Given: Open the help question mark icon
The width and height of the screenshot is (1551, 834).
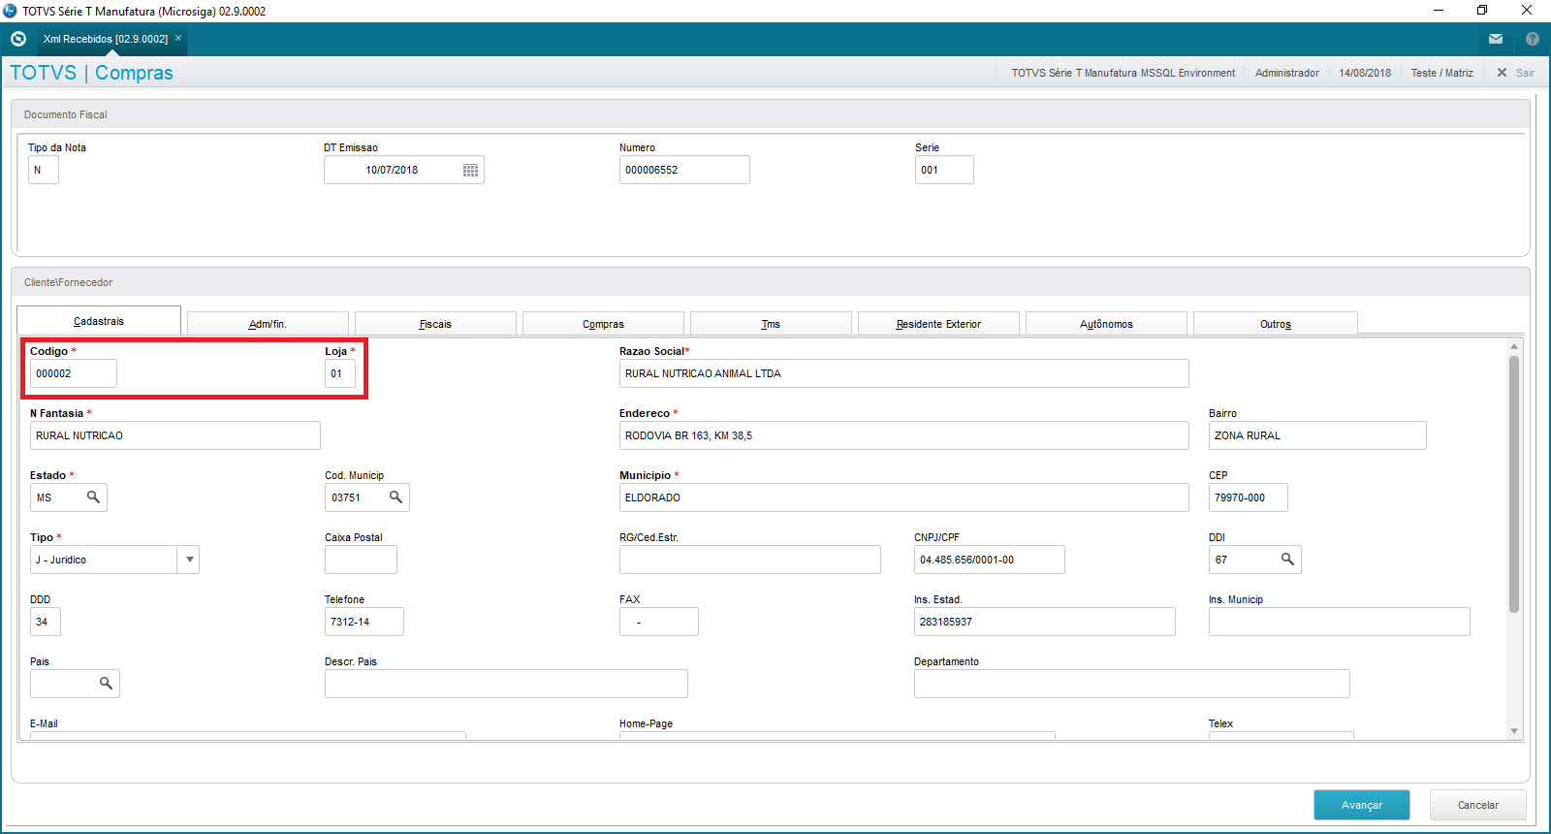Looking at the screenshot, I should tap(1532, 39).
